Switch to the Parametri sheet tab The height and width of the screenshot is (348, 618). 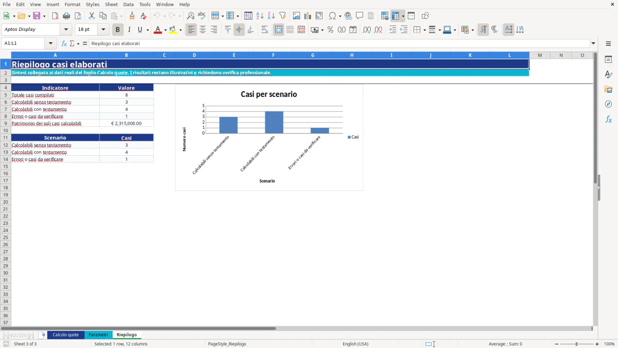click(98, 335)
